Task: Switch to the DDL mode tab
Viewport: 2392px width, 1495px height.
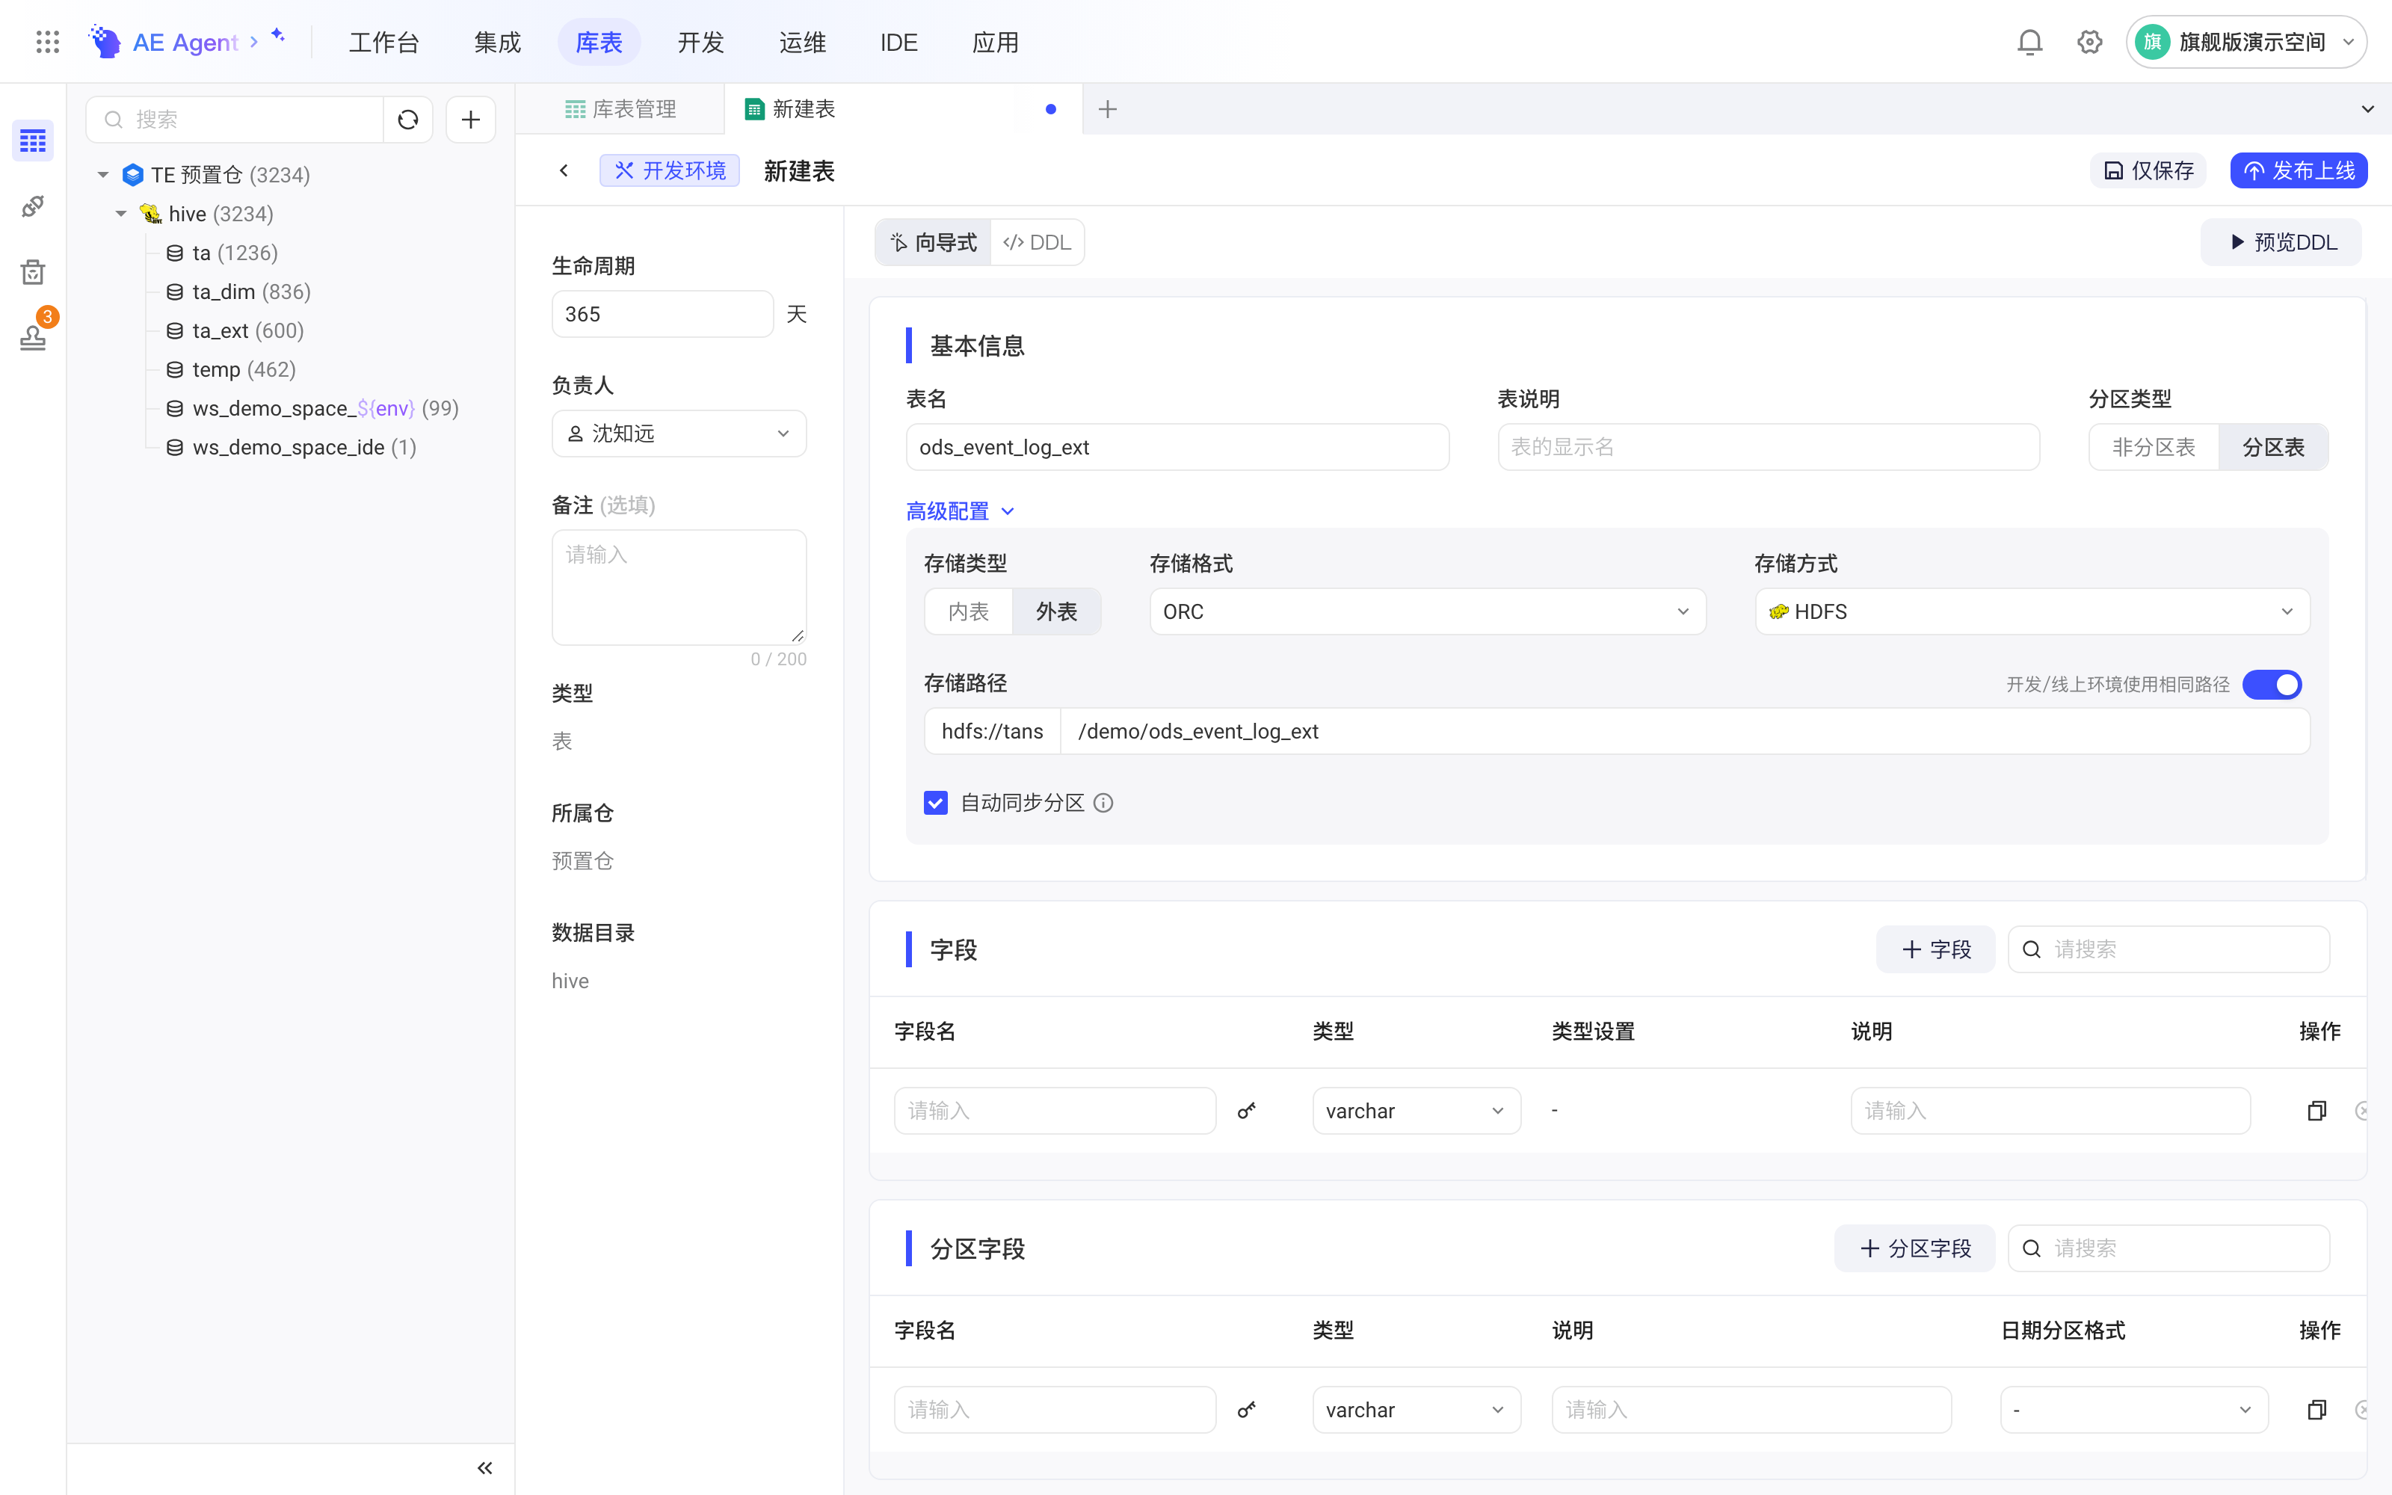Action: click(x=1037, y=242)
